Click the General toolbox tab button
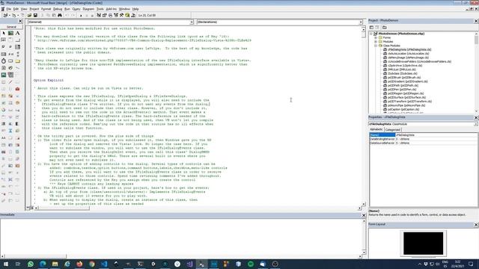The image size is (479, 269). [x=12, y=27]
